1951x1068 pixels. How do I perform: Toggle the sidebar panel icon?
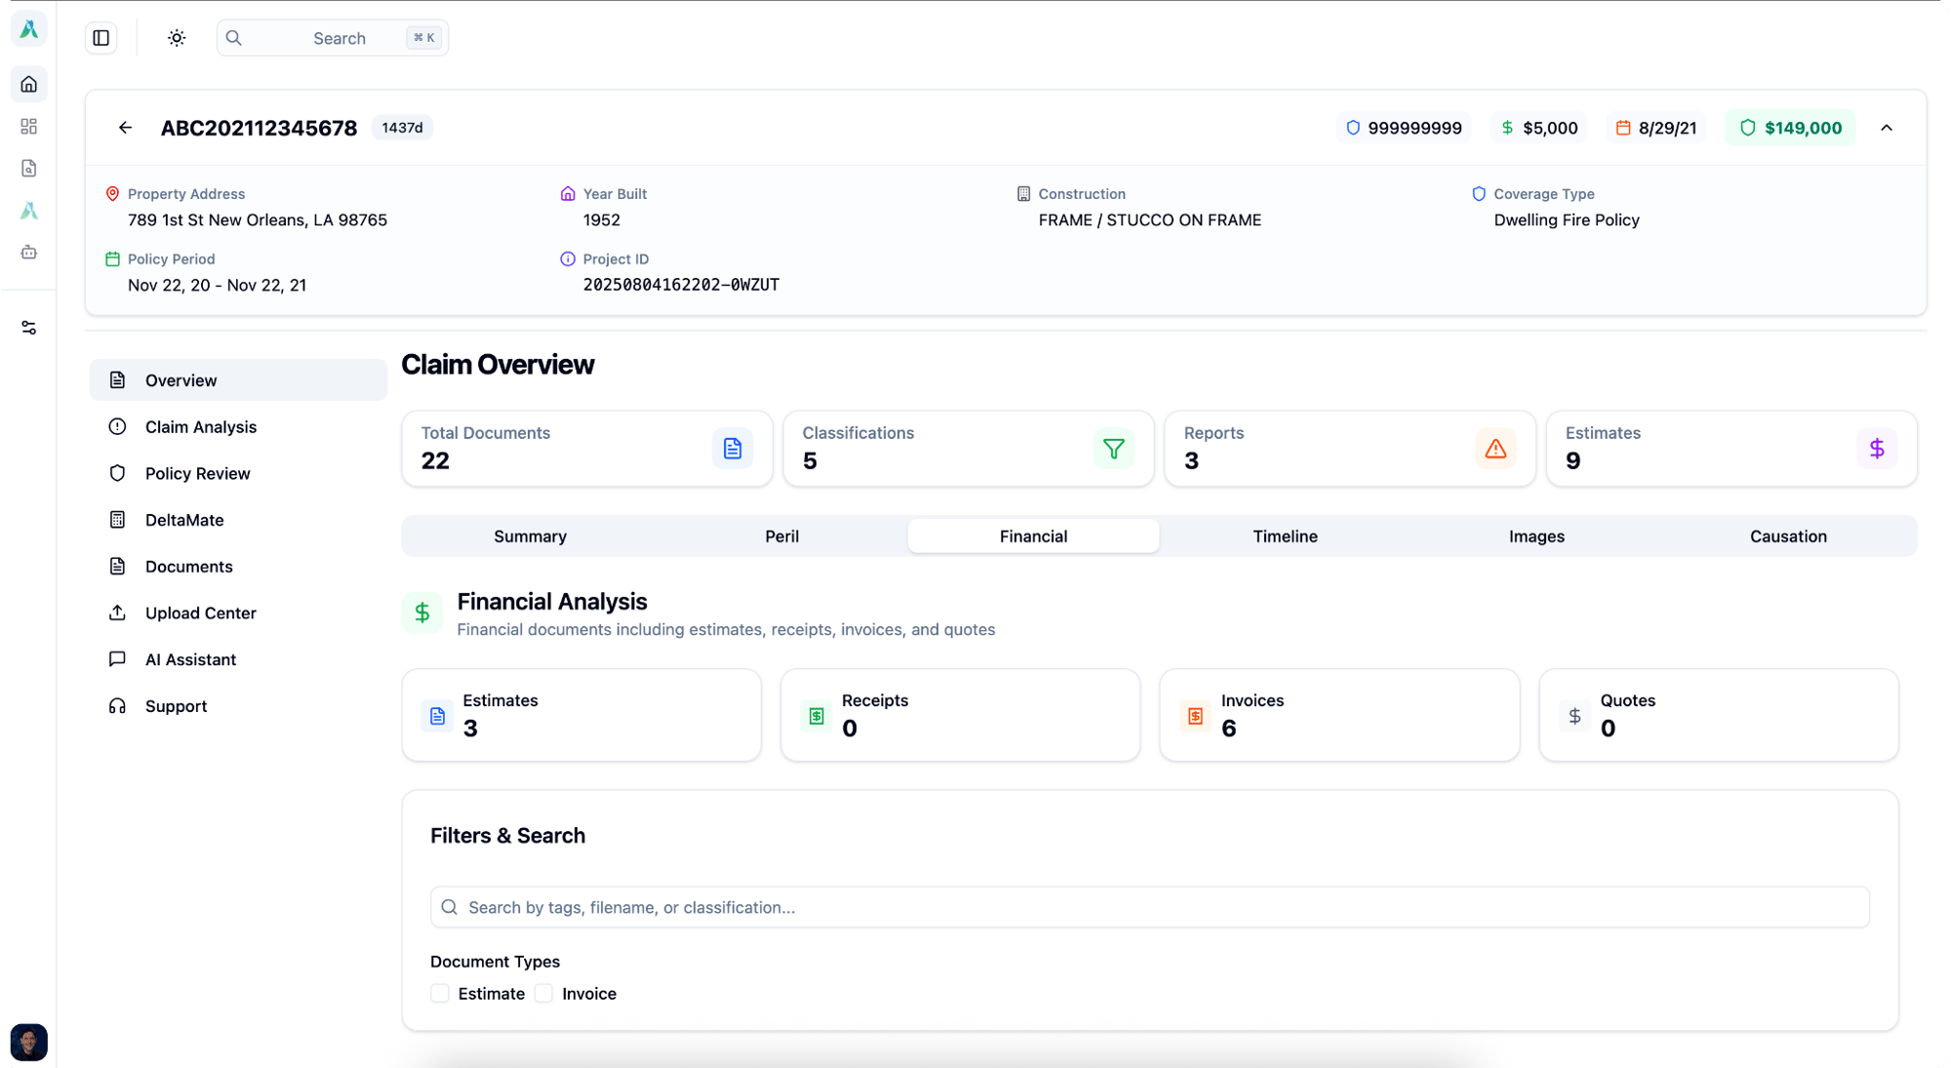pos(100,38)
